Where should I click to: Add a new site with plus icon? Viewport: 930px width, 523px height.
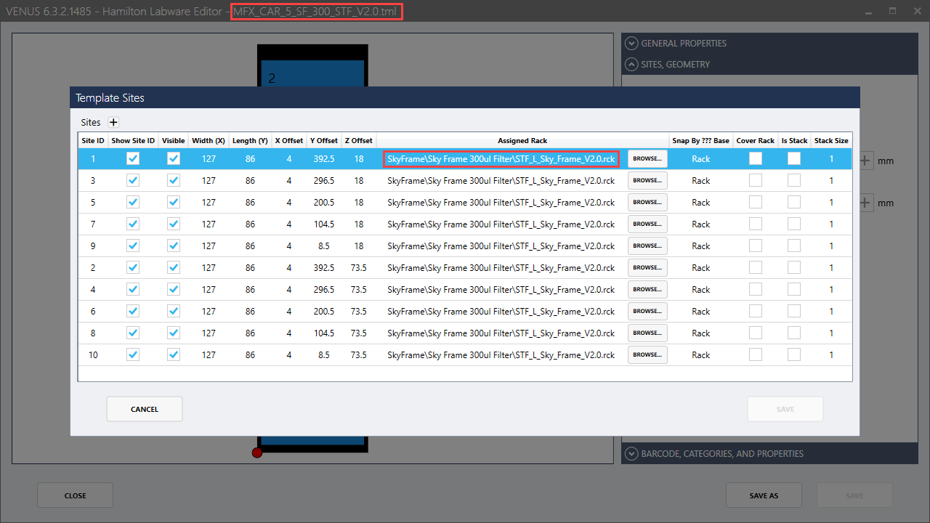(x=113, y=122)
